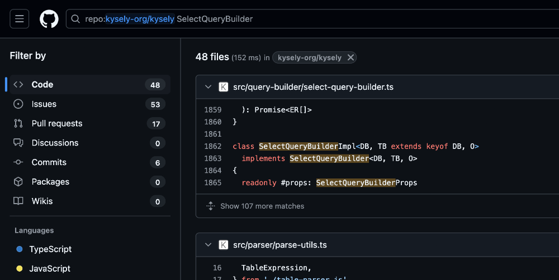Show 107 more matches
The width and height of the screenshot is (559, 280).
click(262, 206)
